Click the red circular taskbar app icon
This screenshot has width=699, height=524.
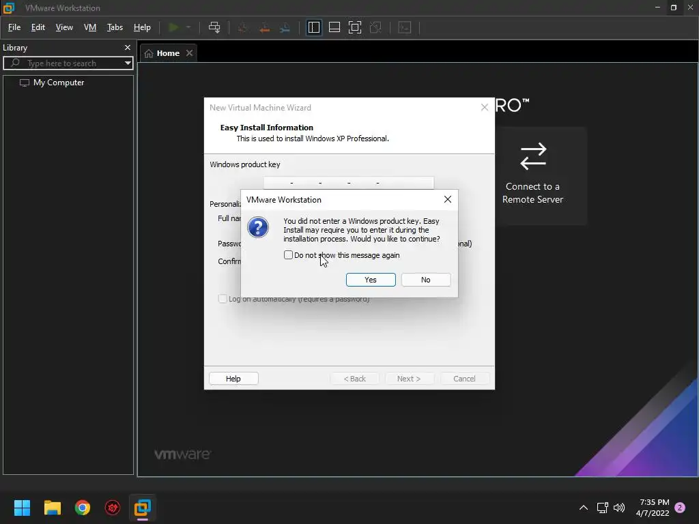pyautogui.click(x=113, y=508)
